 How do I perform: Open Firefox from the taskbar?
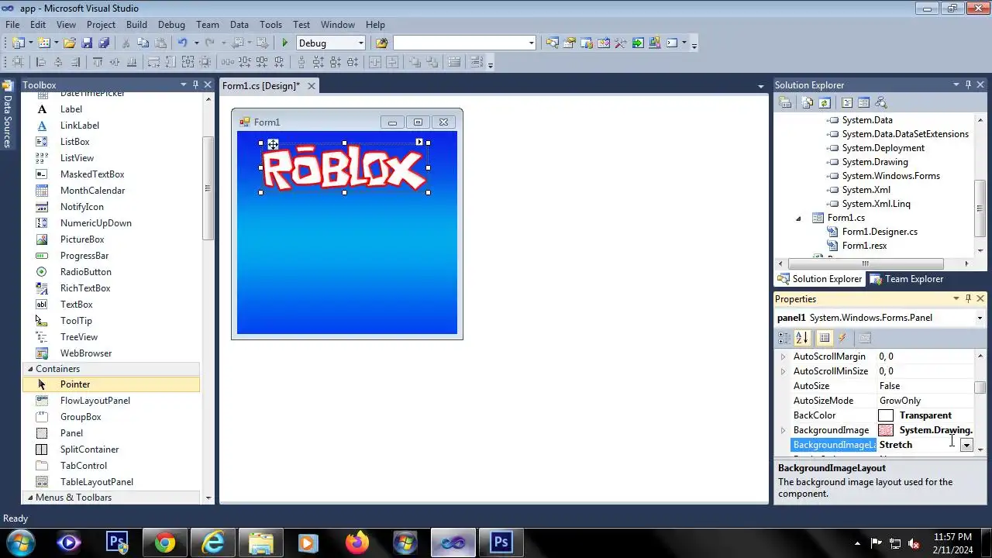pyautogui.click(x=357, y=543)
